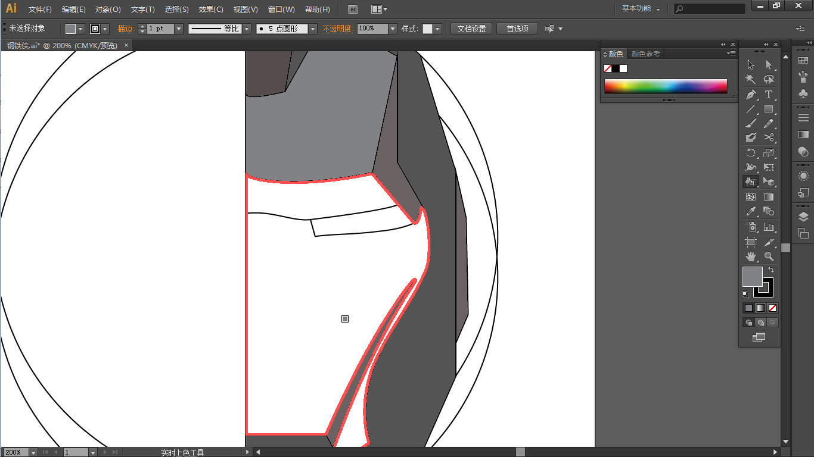The image size is (814, 457).
Task: Select the Hand tool
Action: 751,256
